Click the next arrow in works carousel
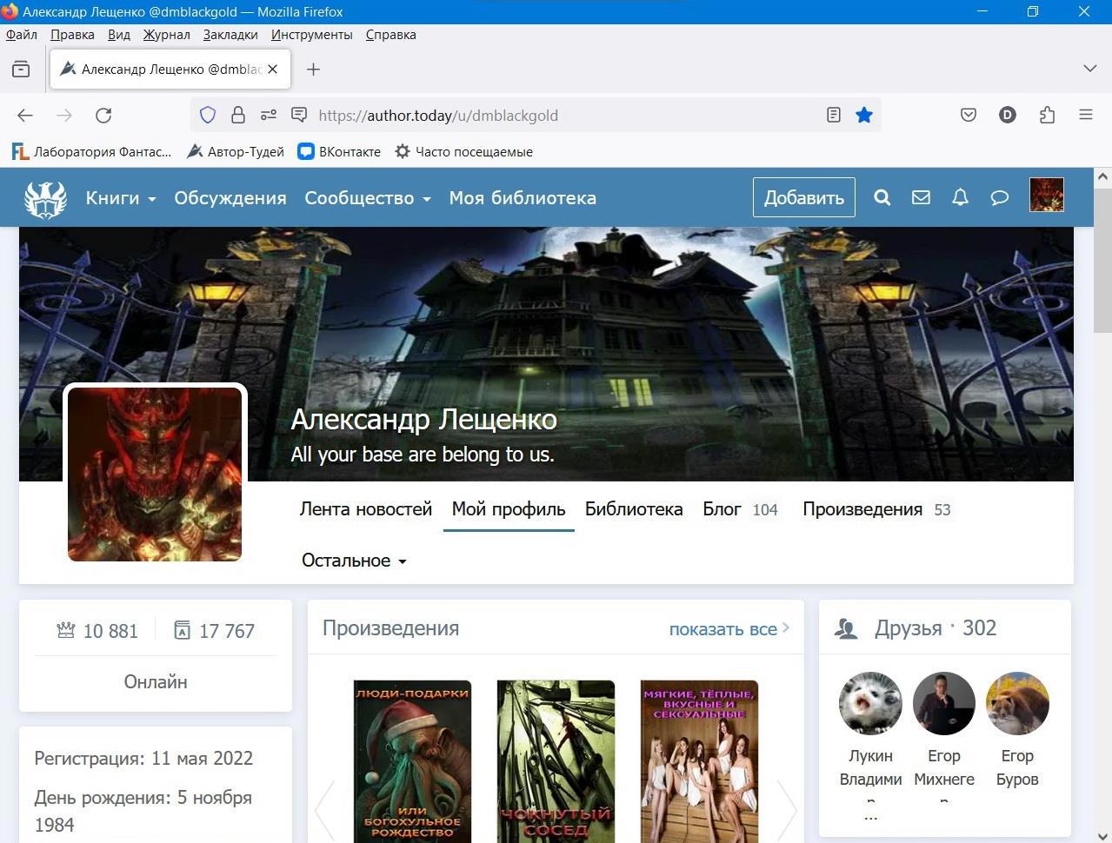This screenshot has height=843, width=1112. (x=786, y=809)
